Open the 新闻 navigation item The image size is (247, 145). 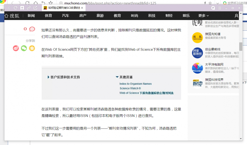[x=31, y=16]
